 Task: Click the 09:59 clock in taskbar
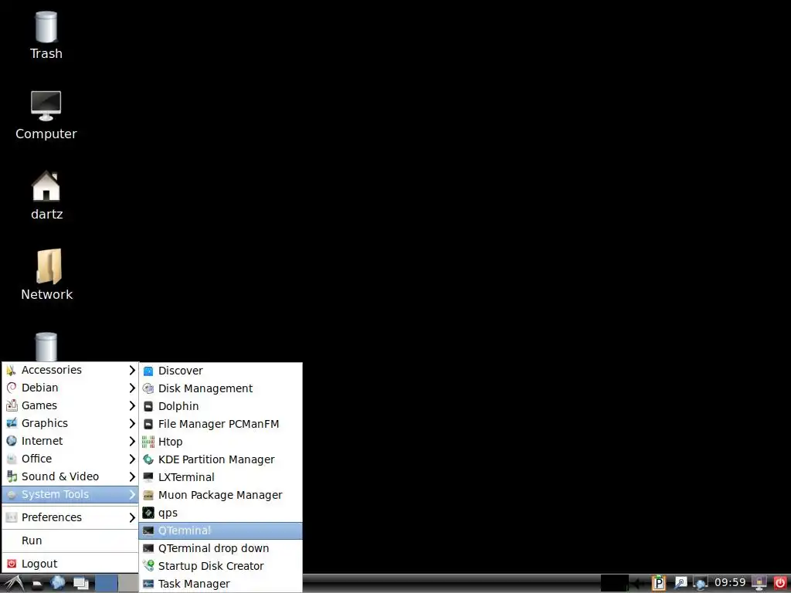coord(729,583)
